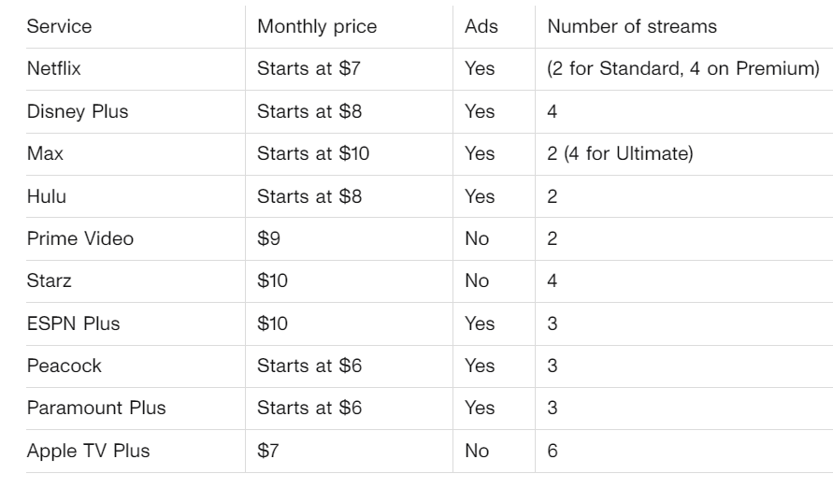The image size is (833, 488).
Task: Click Netflix's Standard and Premium streams cell
Action: (683, 68)
